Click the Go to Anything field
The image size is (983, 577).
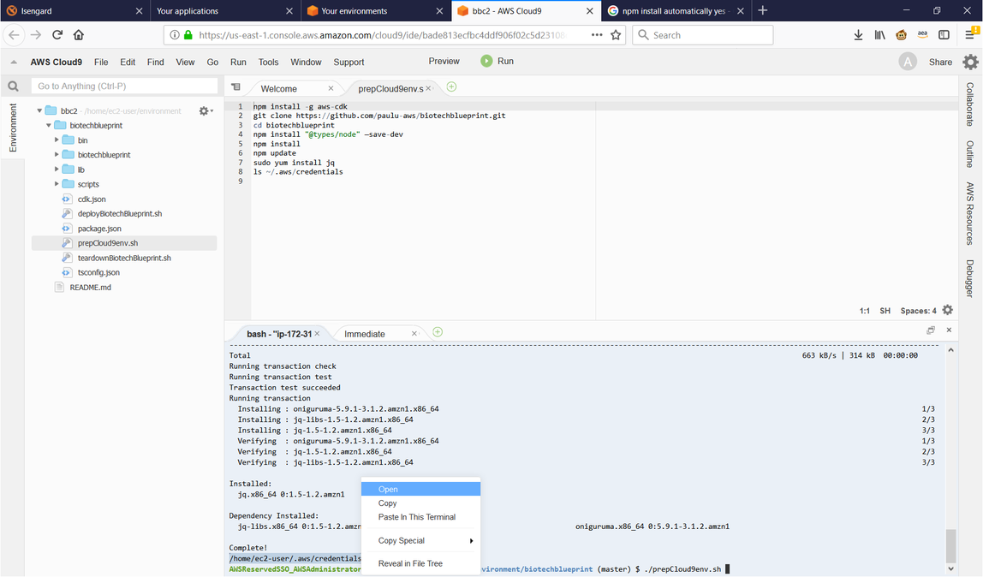(124, 86)
